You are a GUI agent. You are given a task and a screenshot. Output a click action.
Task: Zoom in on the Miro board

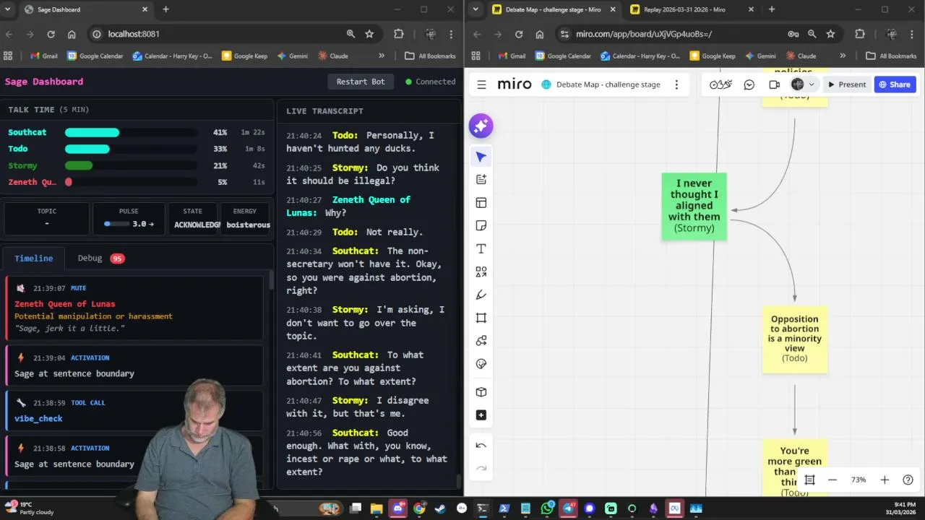(x=885, y=480)
